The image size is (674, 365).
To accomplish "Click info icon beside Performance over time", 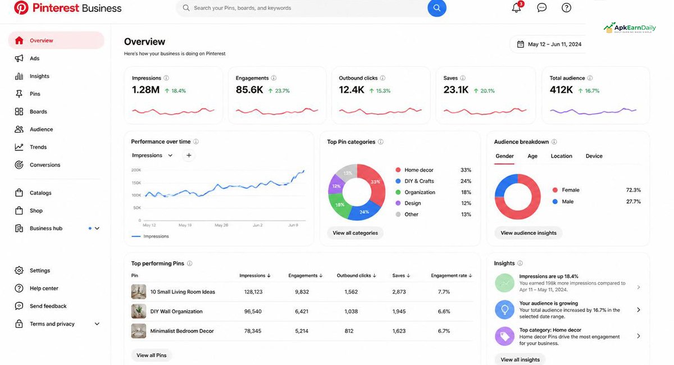I will coord(196,142).
